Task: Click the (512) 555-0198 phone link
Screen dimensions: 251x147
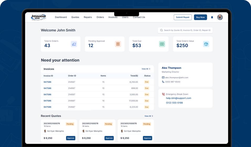Action: pos(174,103)
